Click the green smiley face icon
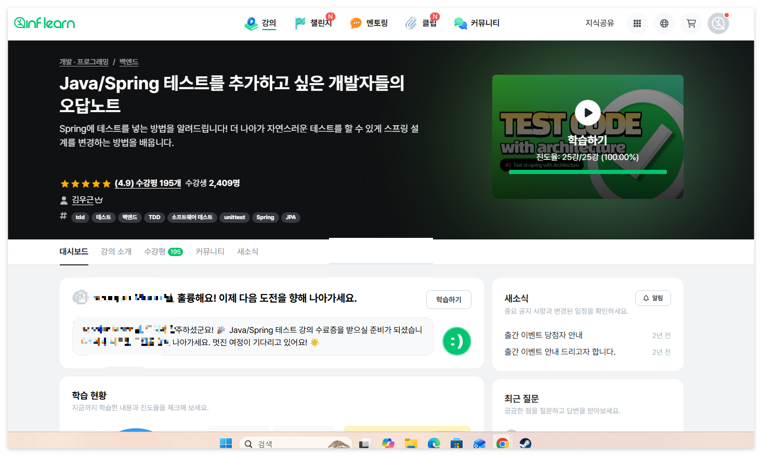 click(456, 341)
